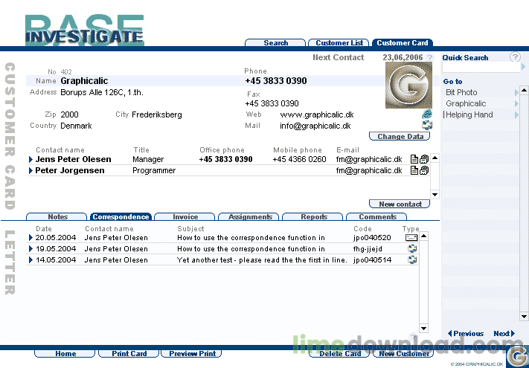529x368 pixels.
Task: Click into the Quick Search field
Action: tap(481, 68)
